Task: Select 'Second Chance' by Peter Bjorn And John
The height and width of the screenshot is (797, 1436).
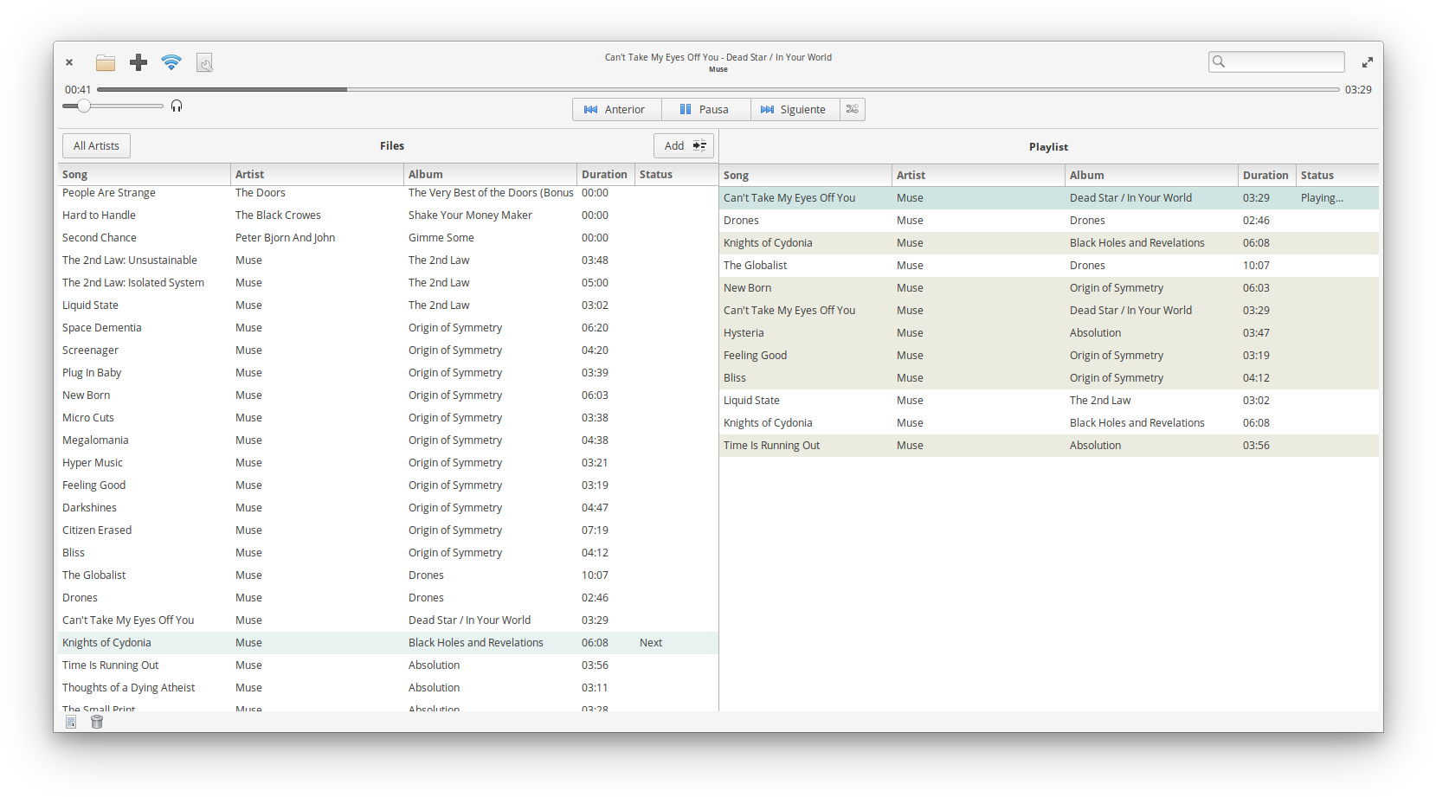Action: pyautogui.click(x=388, y=238)
